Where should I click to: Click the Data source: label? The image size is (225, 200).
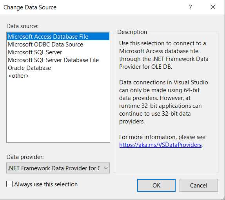coord(22,26)
